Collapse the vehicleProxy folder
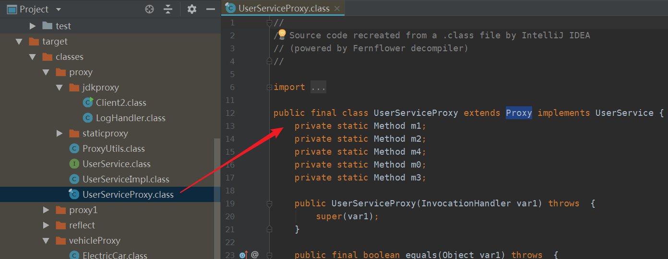Screen dimensions: 668x259 click(46, 241)
